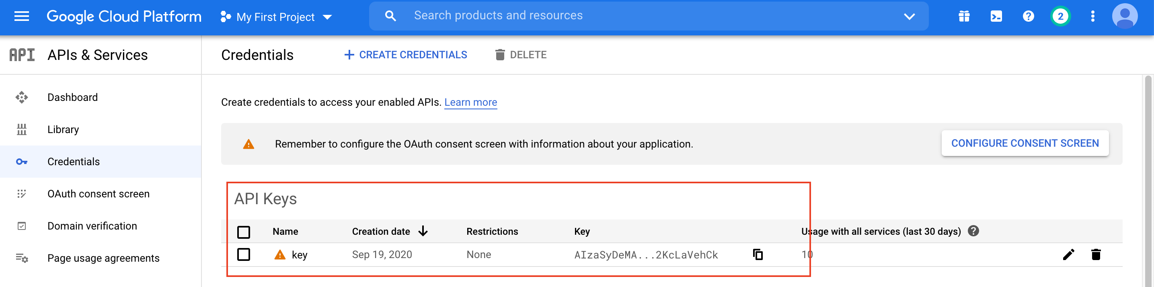Open the Learn more link
This screenshot has height=287, width=1154.
(x=470, y=102)
